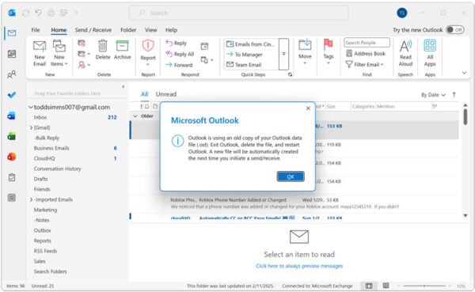Open the File menu
The width and height of the screenshot is (475, 292).
pyautogui.click(x=36, y=30)
